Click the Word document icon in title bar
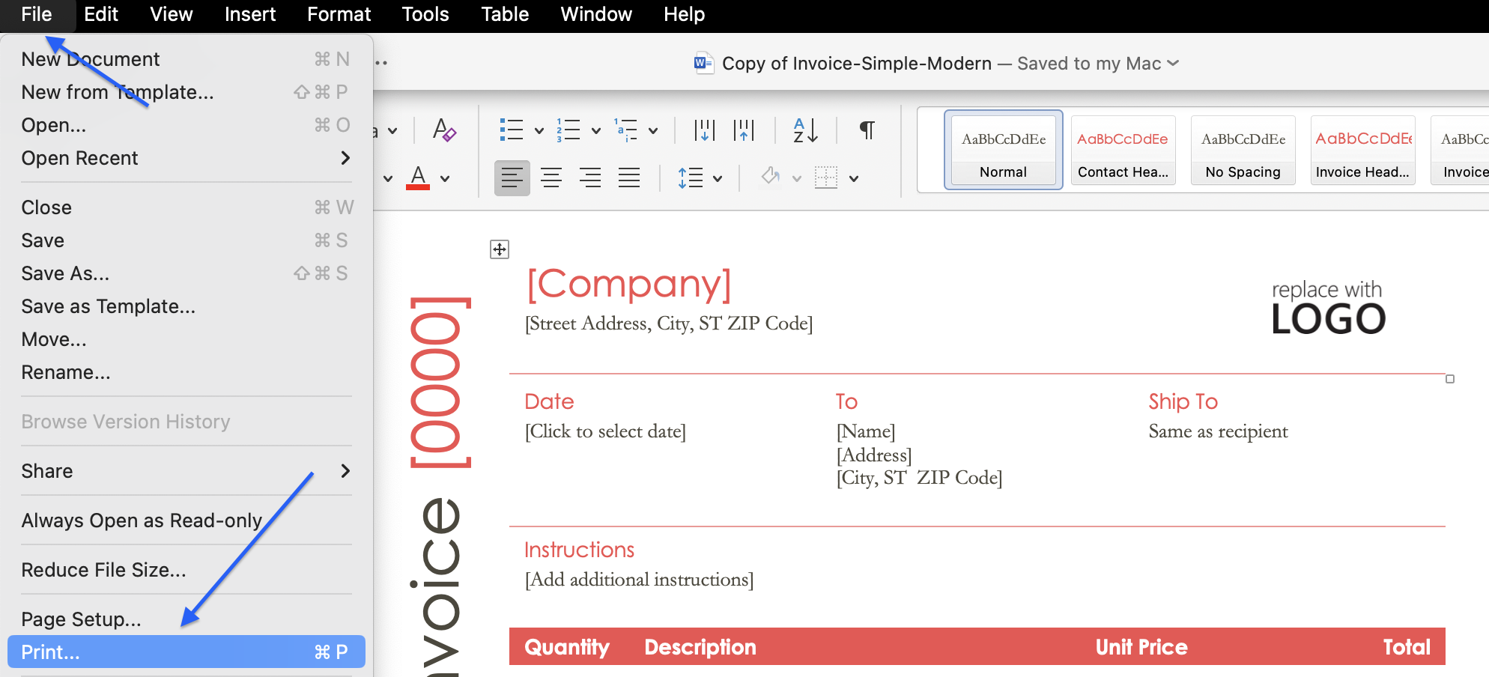This screenshot has width=1489, height=677. (x=703, y=63)
